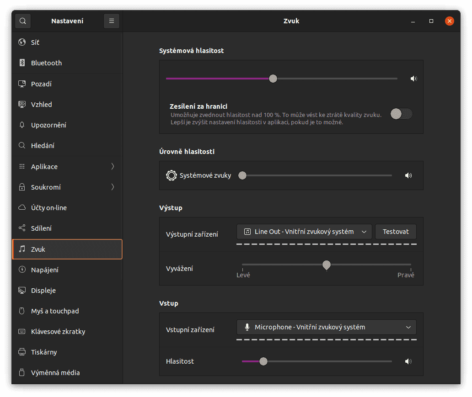The height and width of the screenshot is (397, 472).
Task: Click the microphone icon in the input device selector
Action: coord(247,327)
